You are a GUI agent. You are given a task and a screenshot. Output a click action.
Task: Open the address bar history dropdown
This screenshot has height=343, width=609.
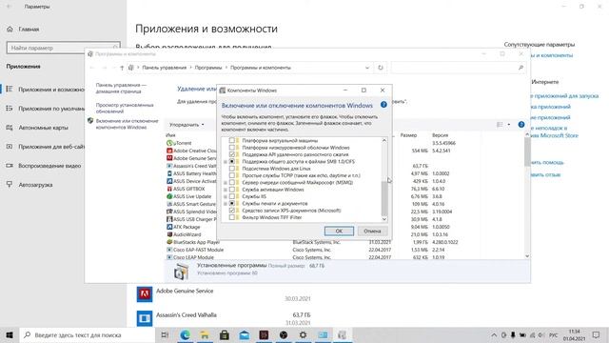367,68
